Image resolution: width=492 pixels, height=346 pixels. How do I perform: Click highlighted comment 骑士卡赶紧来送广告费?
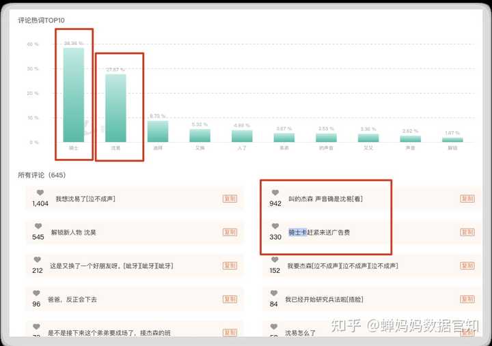coord(319,232)
